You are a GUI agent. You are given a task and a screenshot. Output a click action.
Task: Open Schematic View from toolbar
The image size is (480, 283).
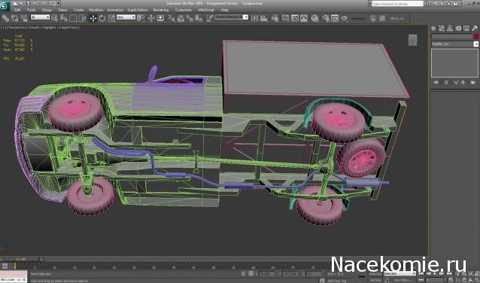[294, 18]
